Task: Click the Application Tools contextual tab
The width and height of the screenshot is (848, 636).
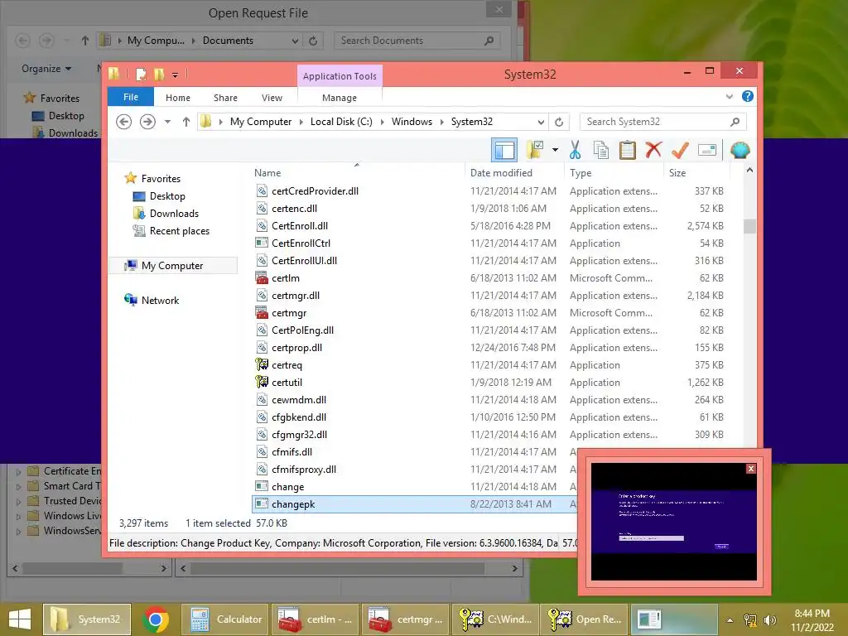Action: [x=340, y=75]
